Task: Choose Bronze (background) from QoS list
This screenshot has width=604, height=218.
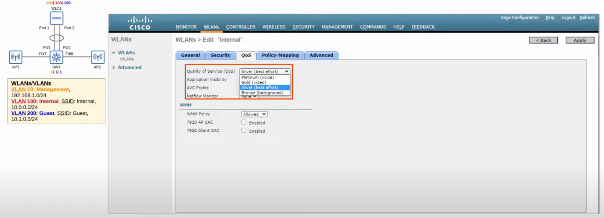Action: click(x=262, y=93)
